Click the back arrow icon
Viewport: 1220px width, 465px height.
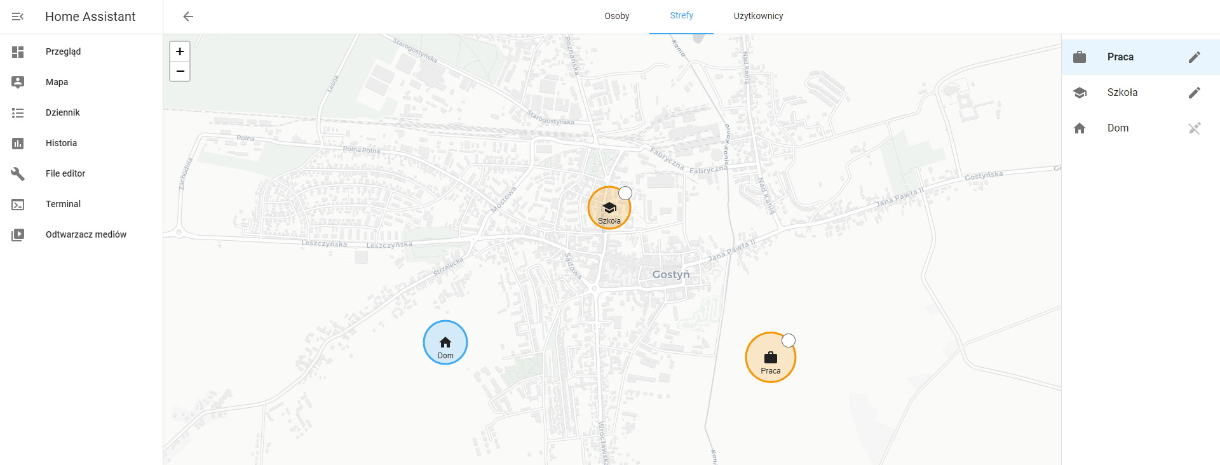click(188, 17)
